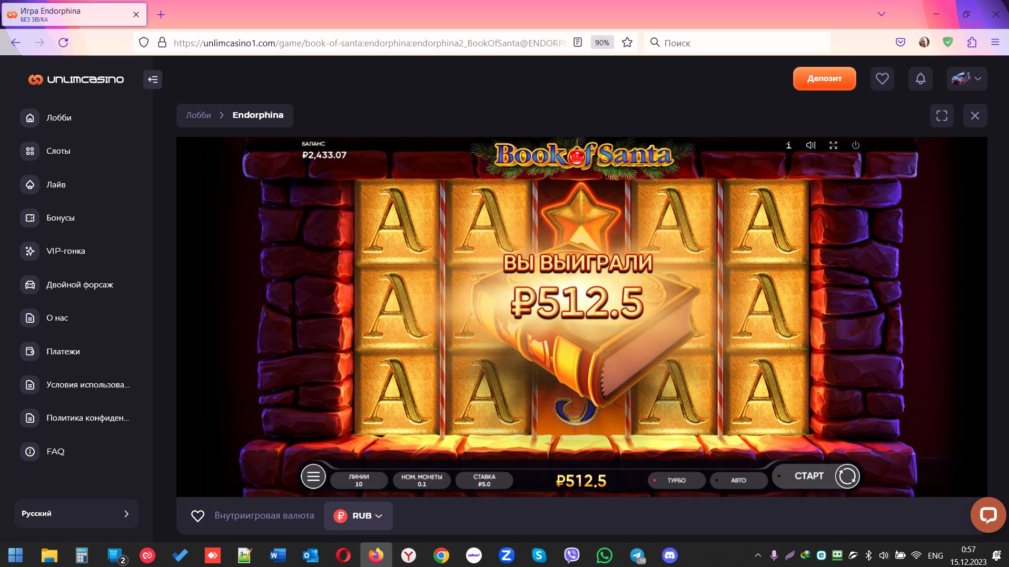Open Discord from the taskbar

670,555
